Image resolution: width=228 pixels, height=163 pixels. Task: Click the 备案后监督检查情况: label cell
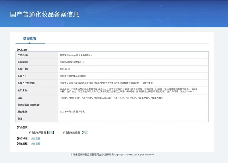coord(37,104)
